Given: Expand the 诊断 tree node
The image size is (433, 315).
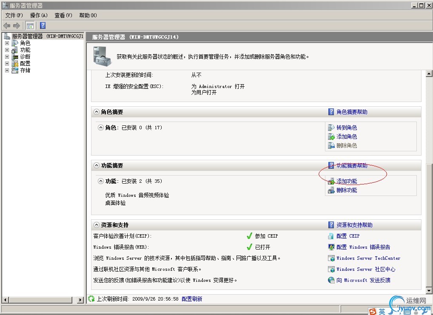Looking at the screenshot, I should pyautogui.click(x=7, y=57).
